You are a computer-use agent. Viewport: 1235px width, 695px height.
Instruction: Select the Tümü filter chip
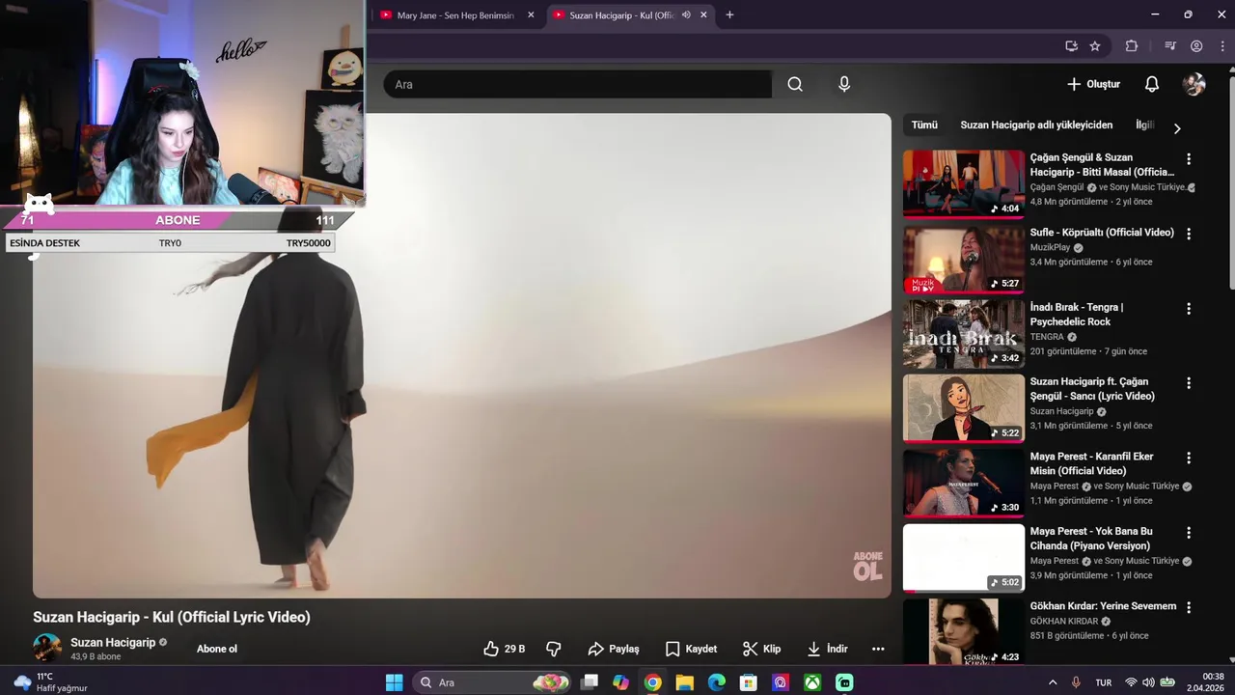pyautogui.click(x=924, y=125)
